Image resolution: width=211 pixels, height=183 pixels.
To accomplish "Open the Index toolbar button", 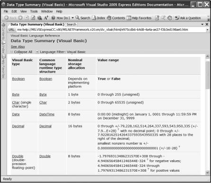I will (x=99, y=18).
